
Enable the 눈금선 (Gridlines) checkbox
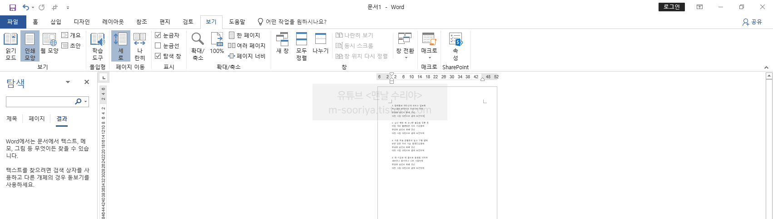(x=158, y=46)
